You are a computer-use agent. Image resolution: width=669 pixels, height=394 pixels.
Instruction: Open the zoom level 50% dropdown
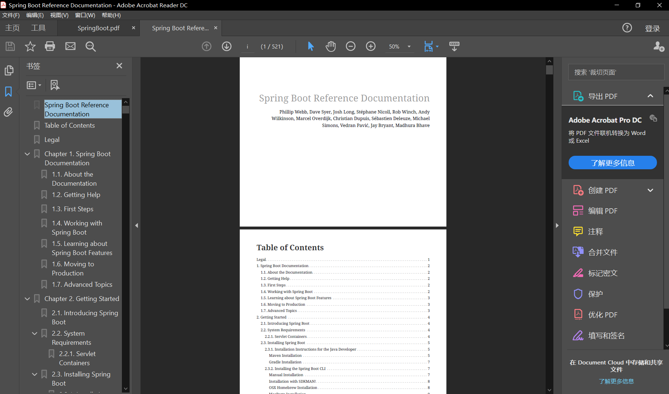point(409,47)
